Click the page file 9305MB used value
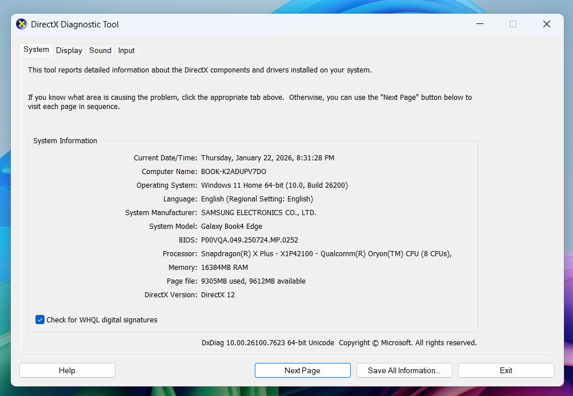The width and height of the screenshot is (573, 396). [x=253, y=281]
